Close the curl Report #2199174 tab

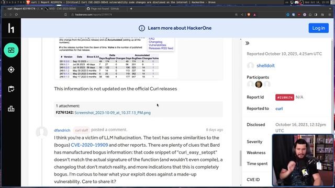(42, 9)
